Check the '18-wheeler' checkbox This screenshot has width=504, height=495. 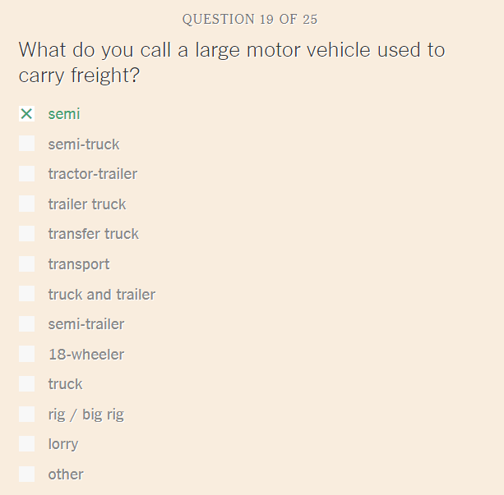[x=26, y=354]
